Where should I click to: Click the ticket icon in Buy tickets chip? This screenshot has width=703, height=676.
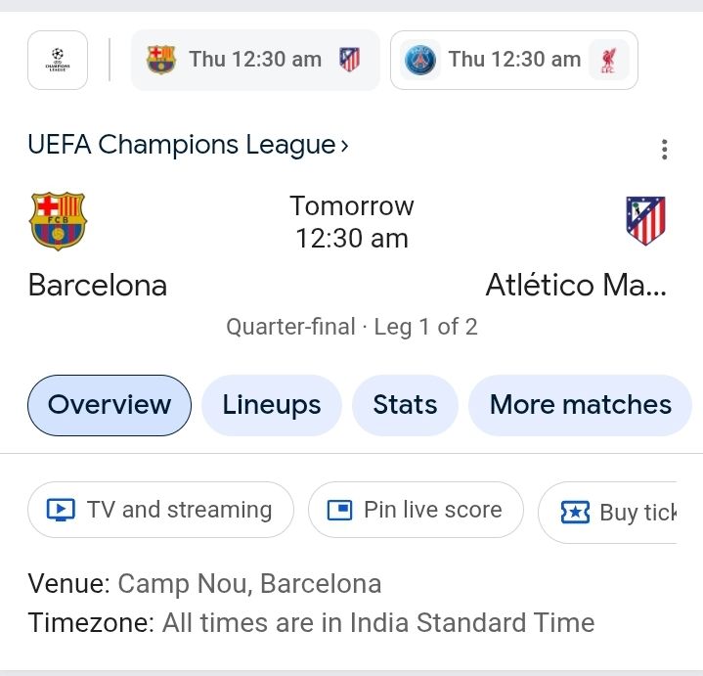575,513
